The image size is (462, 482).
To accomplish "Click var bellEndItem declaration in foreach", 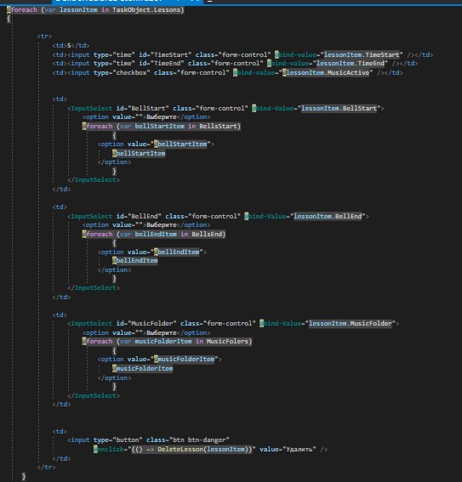I will coord(148,234).
